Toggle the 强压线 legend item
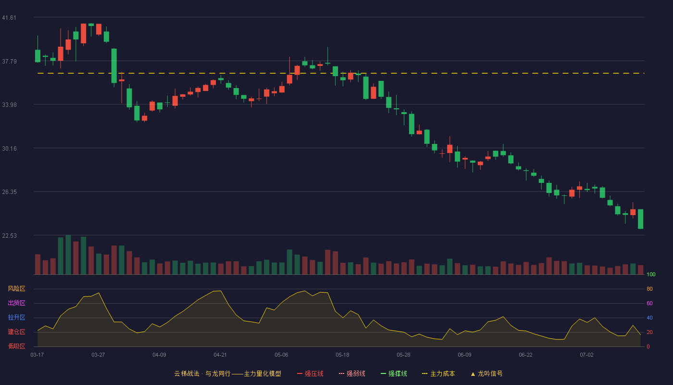 click(310, 373)
